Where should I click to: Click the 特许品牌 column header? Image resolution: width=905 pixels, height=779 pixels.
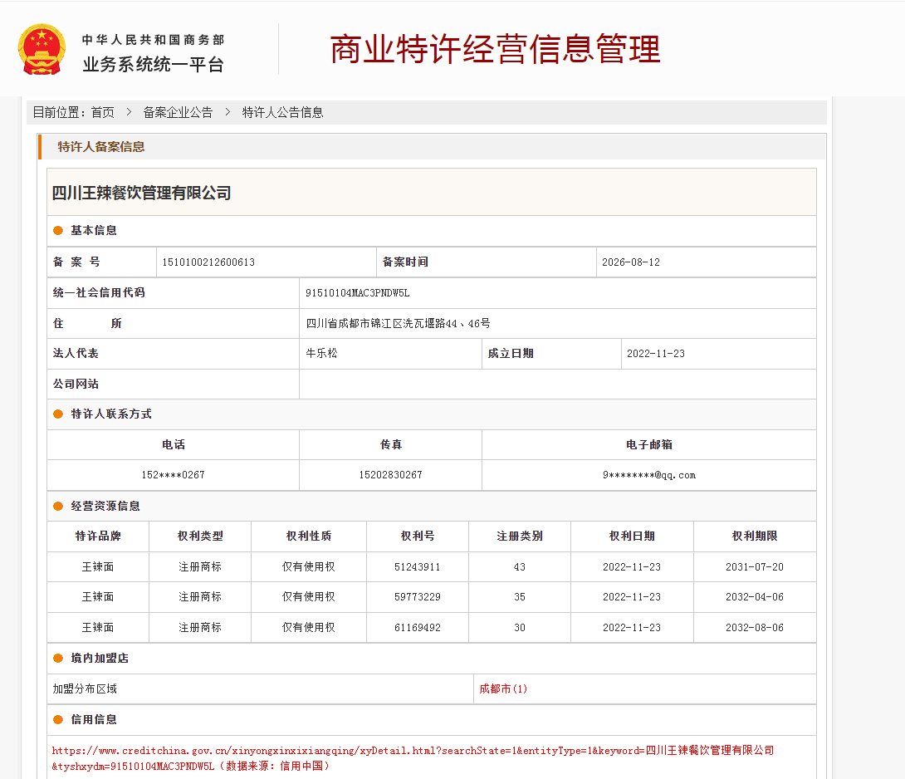97,536
